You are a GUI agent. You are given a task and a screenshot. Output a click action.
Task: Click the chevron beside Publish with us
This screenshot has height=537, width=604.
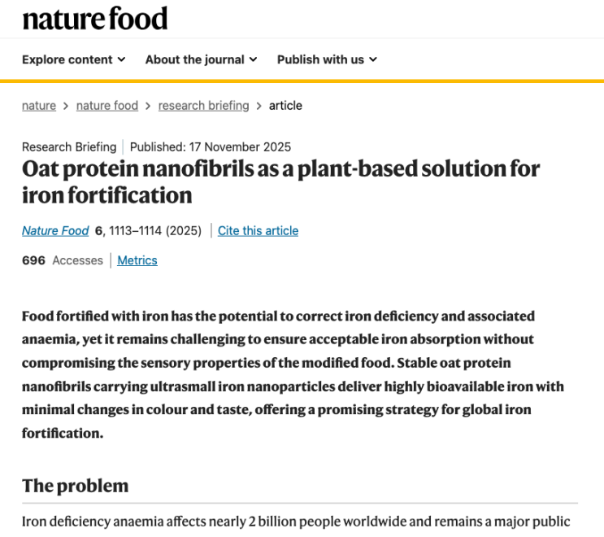coord(373,59)
